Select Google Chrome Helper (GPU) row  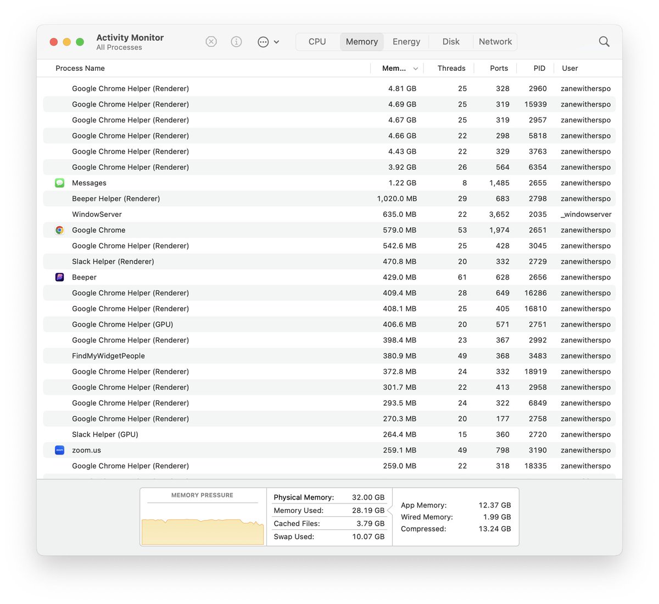[329, 325]
